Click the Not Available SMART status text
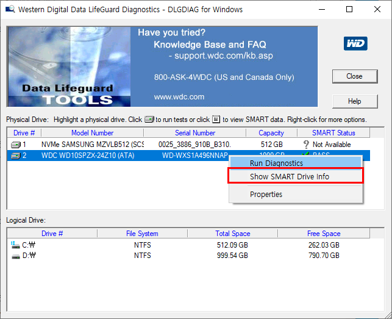The image size is (392, 319). [332, 145]
